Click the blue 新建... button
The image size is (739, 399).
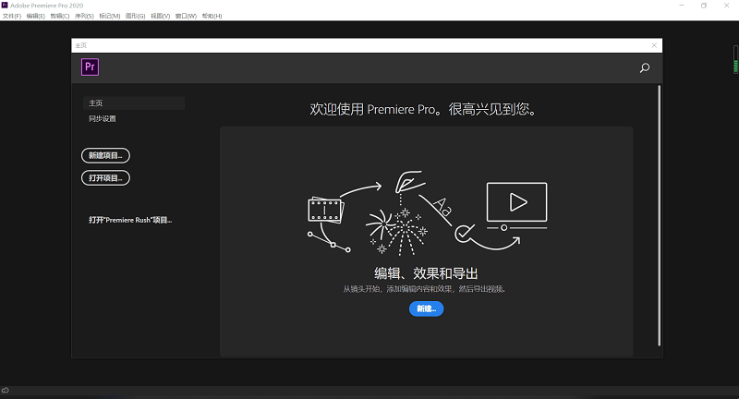pyautogui.click(x=426, y=308)
